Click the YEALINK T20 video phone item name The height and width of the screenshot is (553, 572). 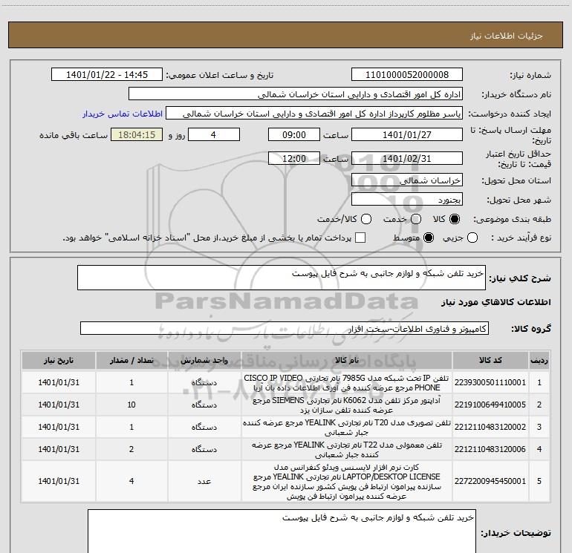tap(347, 427)
